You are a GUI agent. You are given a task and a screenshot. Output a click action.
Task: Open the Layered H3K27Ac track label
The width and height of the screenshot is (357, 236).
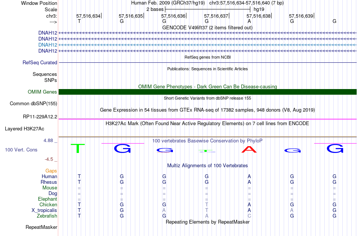point(24,129)
